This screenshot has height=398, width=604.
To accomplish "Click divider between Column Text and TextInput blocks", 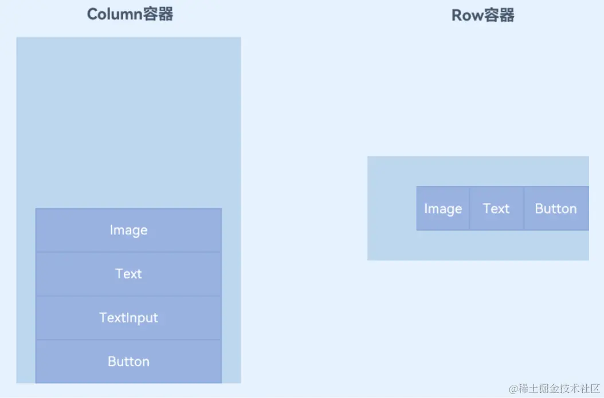I will [x=129, y=296].
